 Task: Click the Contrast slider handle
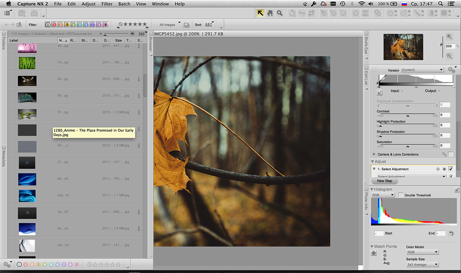(x=408, y=116)
